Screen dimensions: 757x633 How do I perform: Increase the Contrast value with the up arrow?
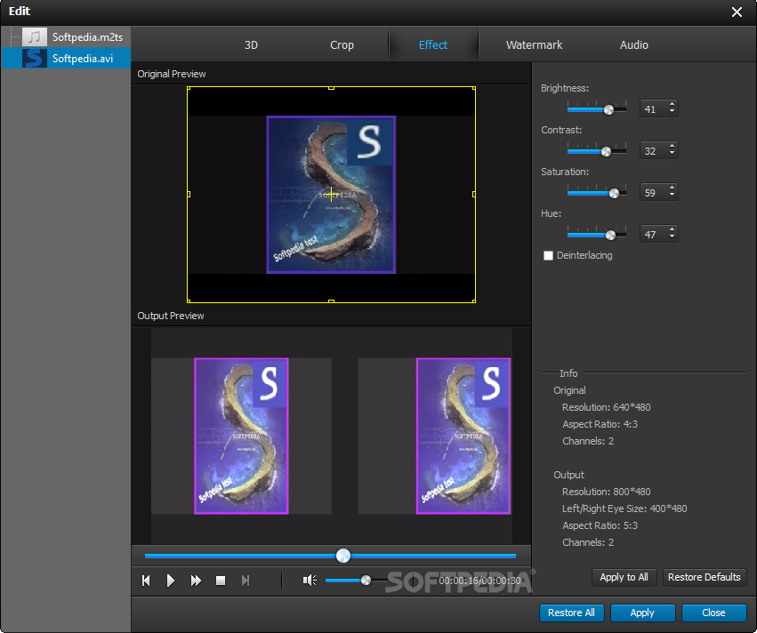pos(672,146)
